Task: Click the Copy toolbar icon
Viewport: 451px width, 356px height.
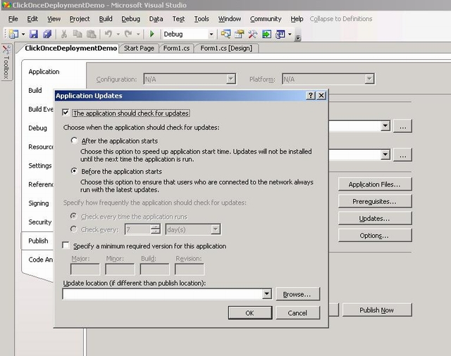Action: coord(78,34)
